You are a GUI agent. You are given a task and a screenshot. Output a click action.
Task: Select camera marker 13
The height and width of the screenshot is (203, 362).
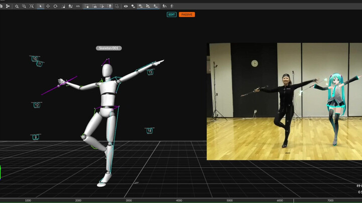pyautogui.click(x=150, y=72)
